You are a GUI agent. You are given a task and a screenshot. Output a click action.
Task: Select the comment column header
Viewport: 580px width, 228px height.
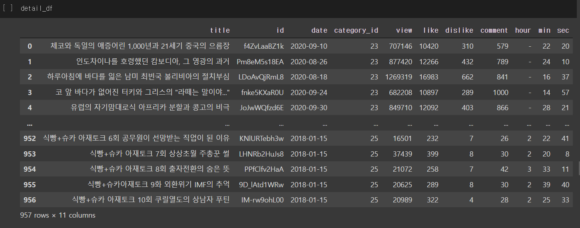[494, 30]
